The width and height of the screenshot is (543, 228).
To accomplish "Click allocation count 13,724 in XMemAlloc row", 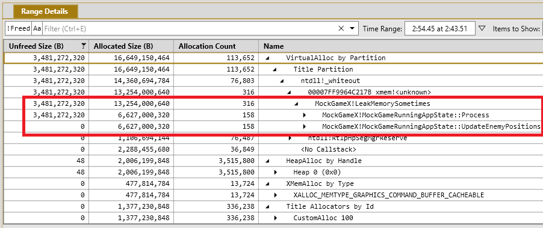I will 242,183.
